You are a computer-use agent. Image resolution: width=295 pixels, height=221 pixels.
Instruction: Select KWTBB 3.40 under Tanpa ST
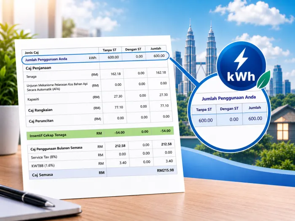123,163
